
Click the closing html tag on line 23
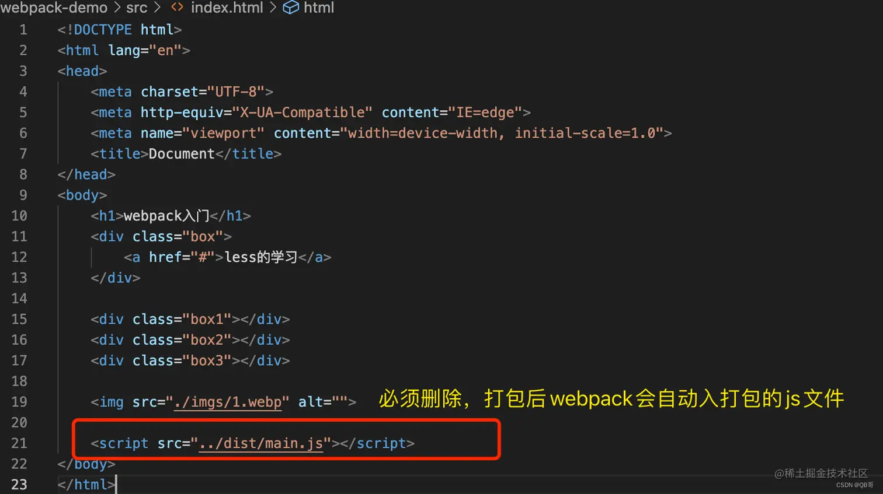point(86,485)
